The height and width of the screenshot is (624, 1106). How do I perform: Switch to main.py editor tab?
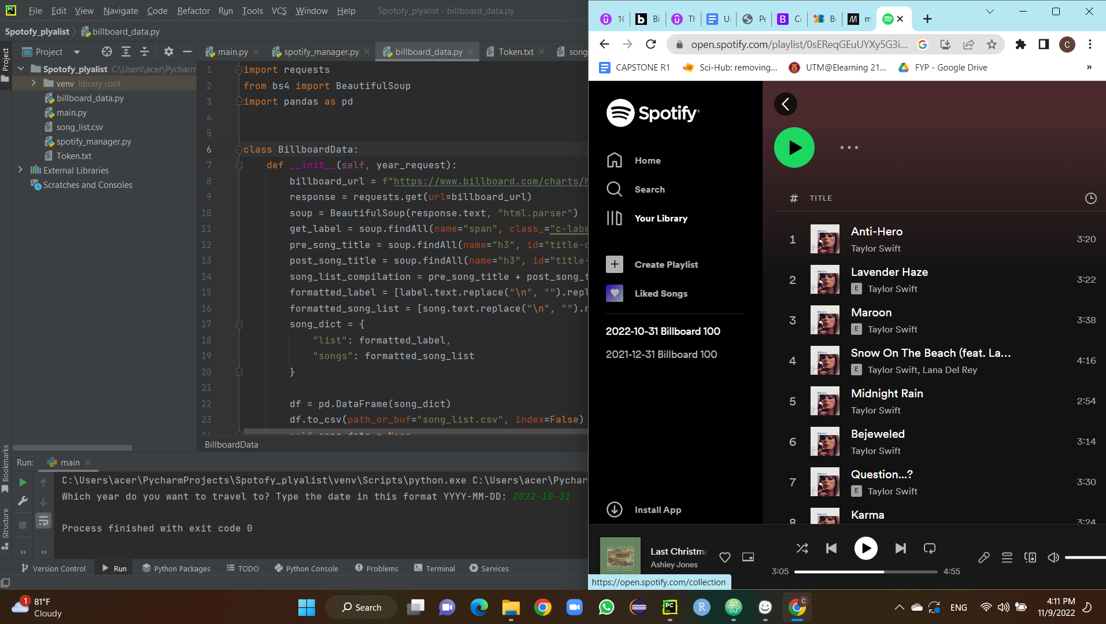(x=232, y=52)
